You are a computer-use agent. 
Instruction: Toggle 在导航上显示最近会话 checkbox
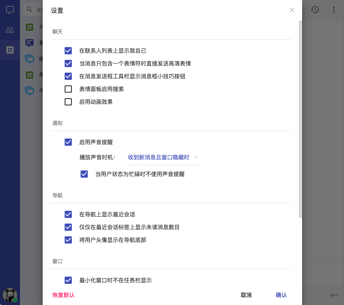68,214
